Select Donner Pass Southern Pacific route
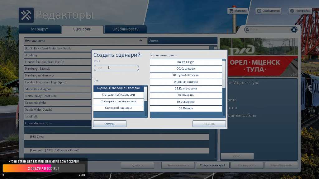319x179 pixels. point(58,62)
